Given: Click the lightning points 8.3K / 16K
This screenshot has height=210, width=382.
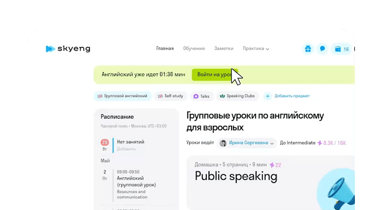Looking at the screenshot, I should (332, 143).
